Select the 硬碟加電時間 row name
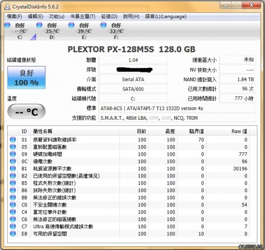Viewport: 265px width, 250px height. pyautogui.click(x=48, y=154)
